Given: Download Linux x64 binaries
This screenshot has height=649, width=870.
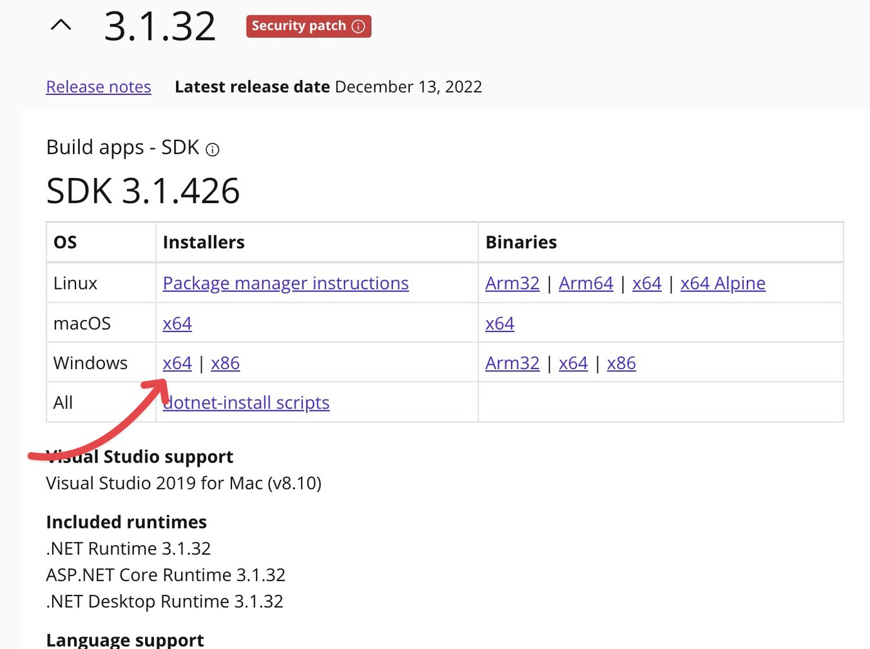Looking at the screenshot, I should tap(647, 283).
